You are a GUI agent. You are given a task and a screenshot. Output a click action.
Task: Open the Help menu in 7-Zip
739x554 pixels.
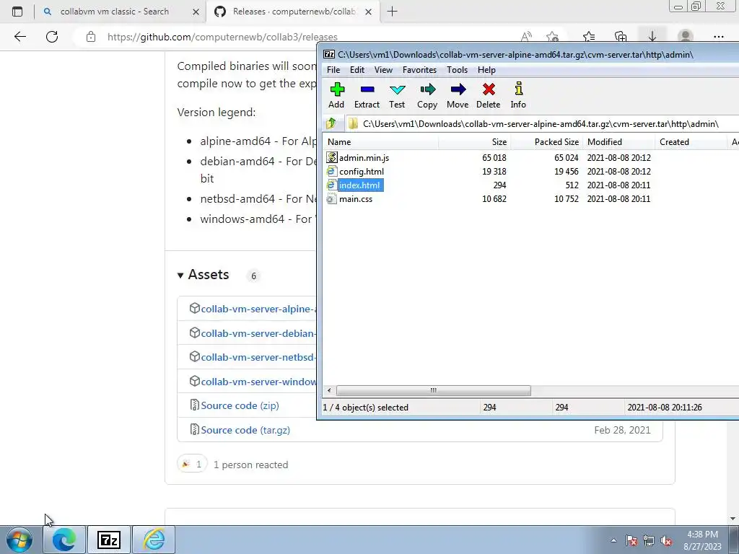point(486,70)
